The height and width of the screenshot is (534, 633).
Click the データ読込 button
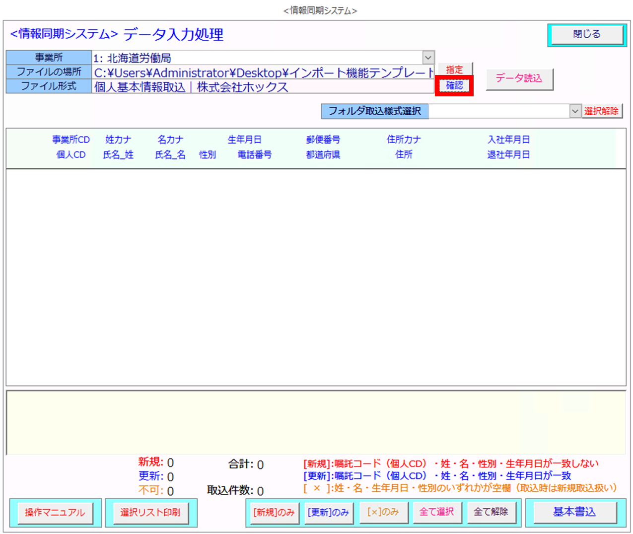(519, 78)
